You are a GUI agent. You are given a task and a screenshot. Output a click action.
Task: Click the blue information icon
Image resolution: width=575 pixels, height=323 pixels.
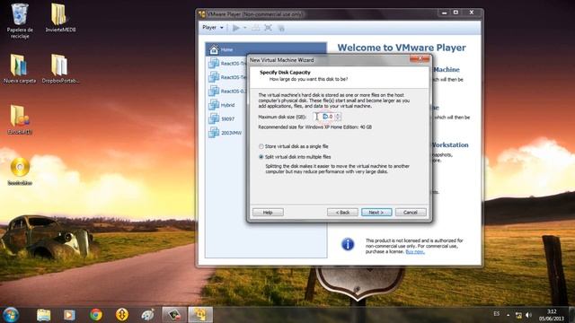(348, 244)
